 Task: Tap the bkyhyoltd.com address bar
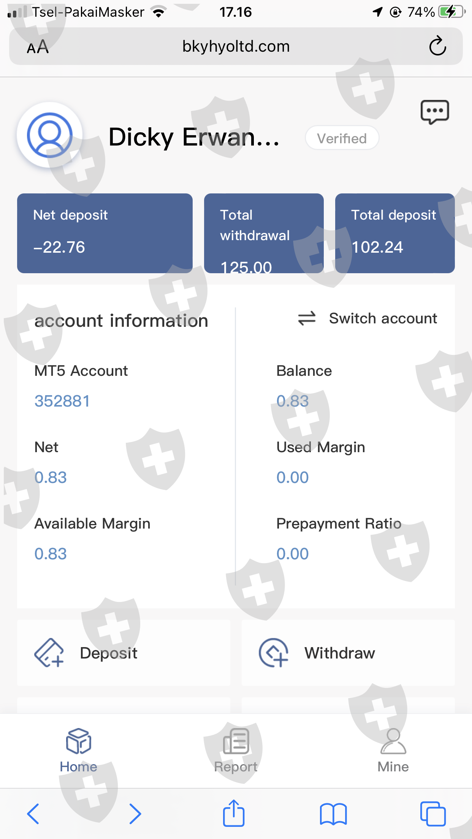236,46
